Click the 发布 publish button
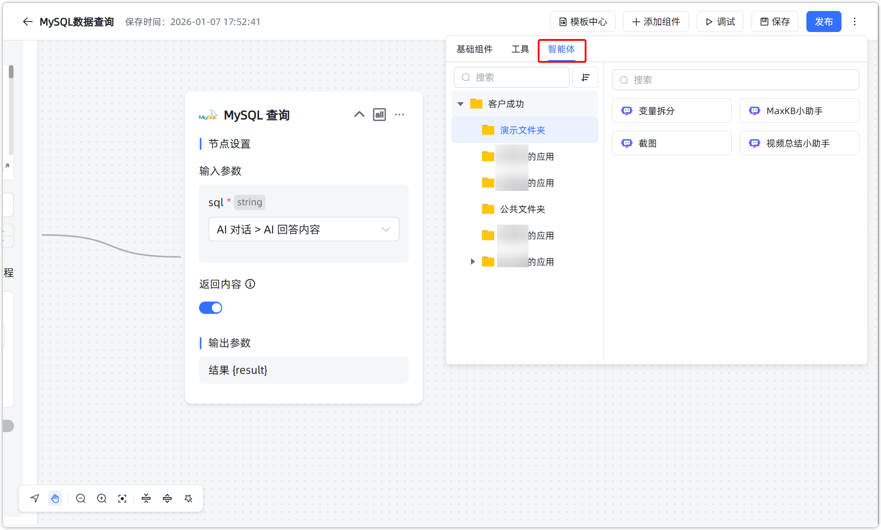 coord(823,21)
